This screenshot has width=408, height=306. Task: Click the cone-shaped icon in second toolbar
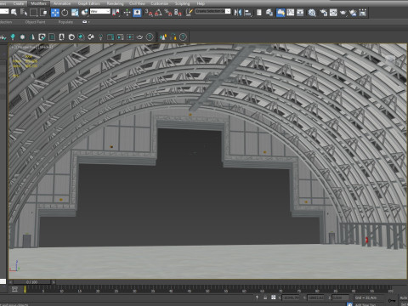[32, 37]
